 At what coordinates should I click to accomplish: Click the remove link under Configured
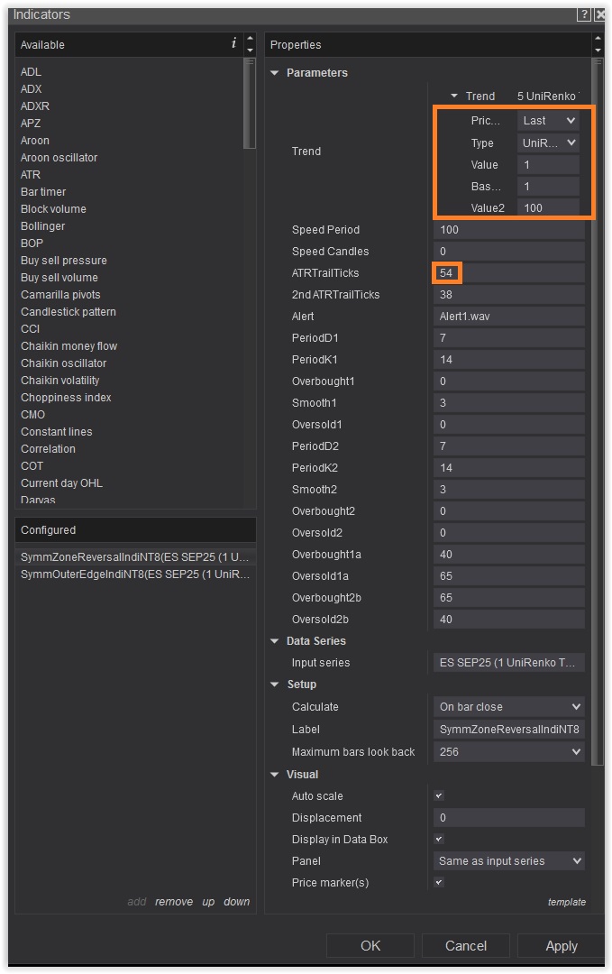tap(173, 902)
